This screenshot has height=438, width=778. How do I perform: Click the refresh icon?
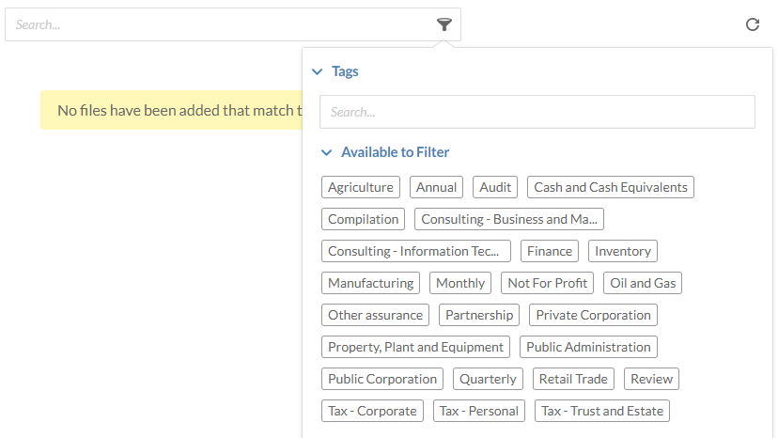point(752,24)
